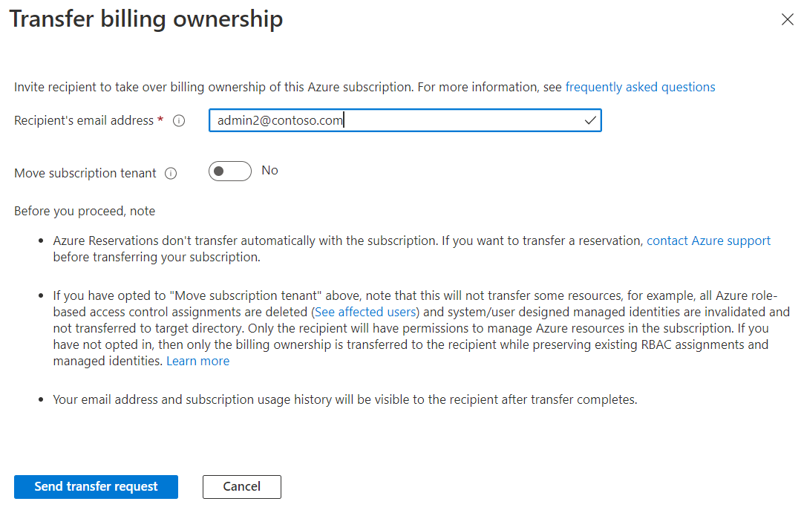This screenshot has height=510, width=804.
Task: Click info icon beside Recipient's email address
Action: pyautogui.click(x=179, y=121)
